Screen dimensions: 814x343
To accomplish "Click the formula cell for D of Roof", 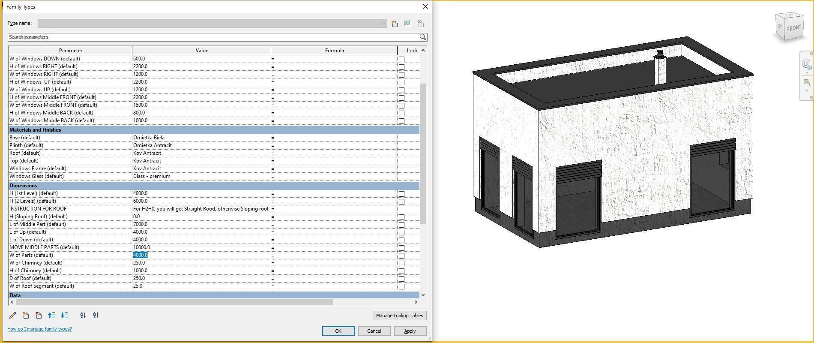I will pos(334,278).
